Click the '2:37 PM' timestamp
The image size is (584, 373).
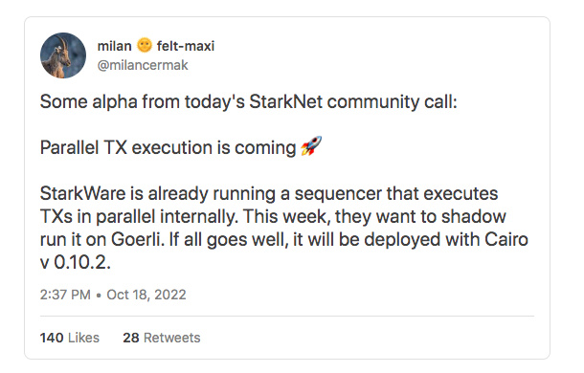click(65, 295)
